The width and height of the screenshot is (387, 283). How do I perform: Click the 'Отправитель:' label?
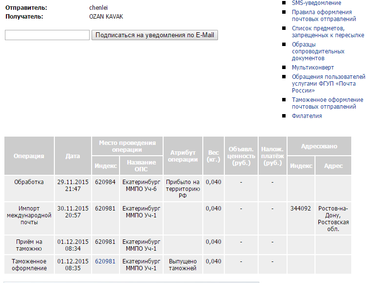coord(26,8)
